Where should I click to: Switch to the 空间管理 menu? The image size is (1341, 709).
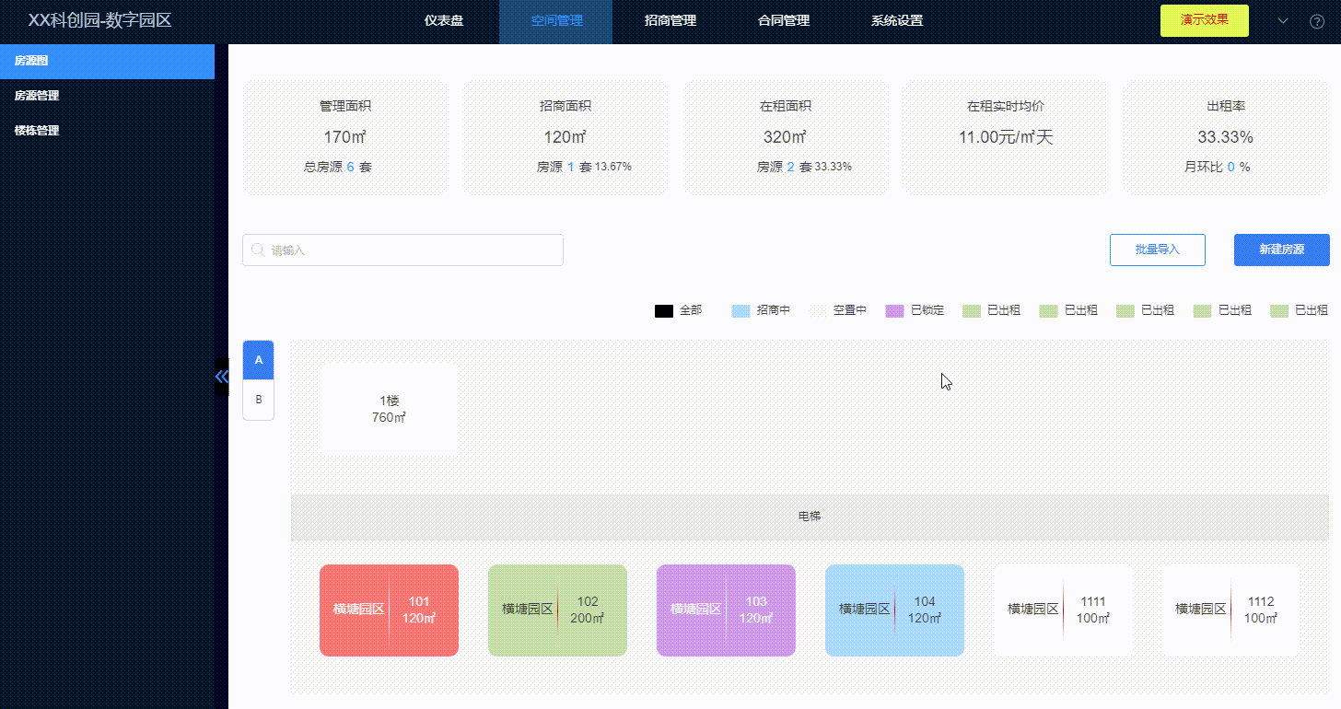pyautogui.click(x=557, y=20)
